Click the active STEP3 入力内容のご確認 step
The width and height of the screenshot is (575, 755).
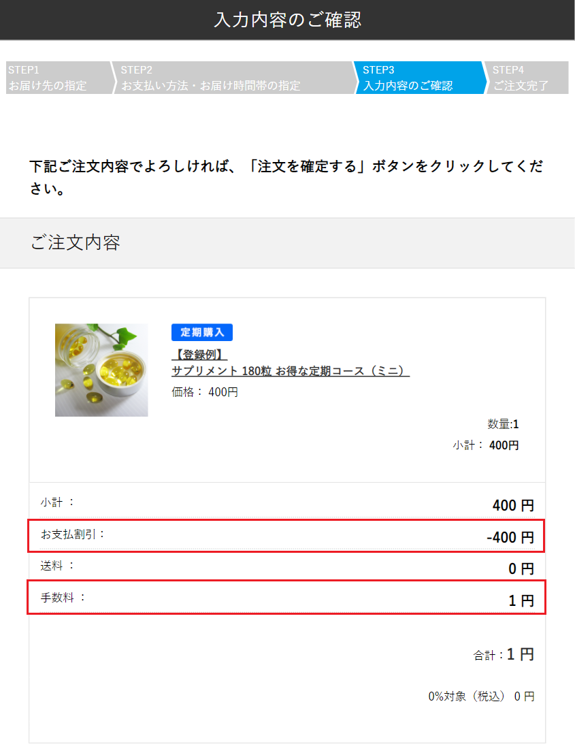click(x=417, y=78)
